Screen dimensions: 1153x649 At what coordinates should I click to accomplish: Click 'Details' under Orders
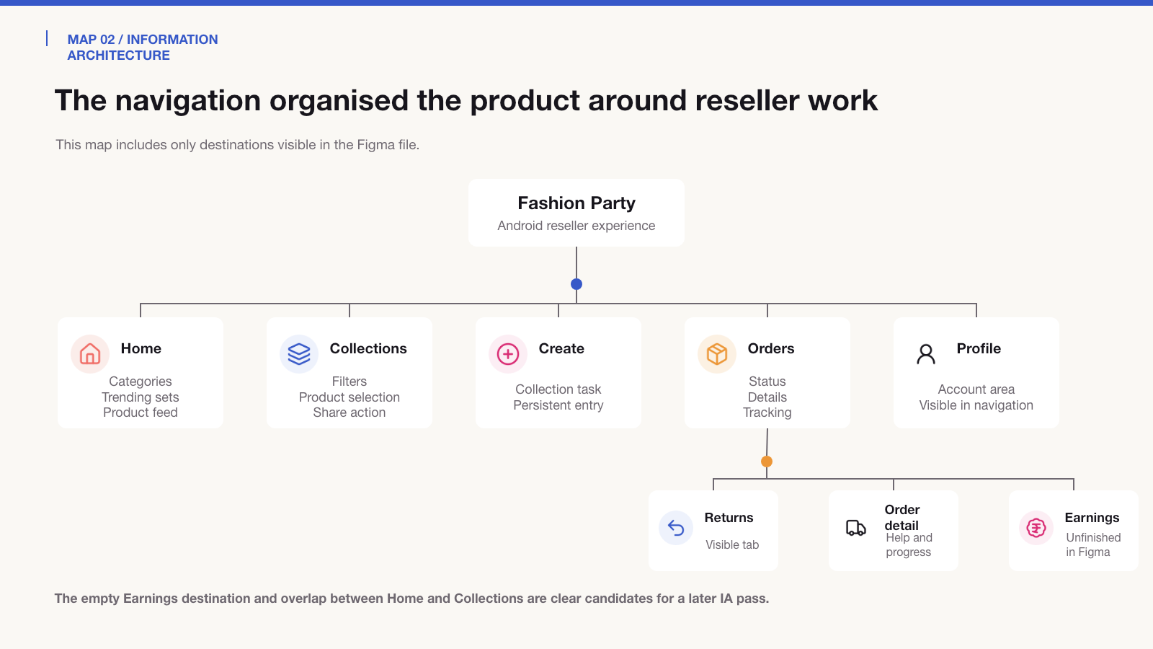(x=767, y=397)
